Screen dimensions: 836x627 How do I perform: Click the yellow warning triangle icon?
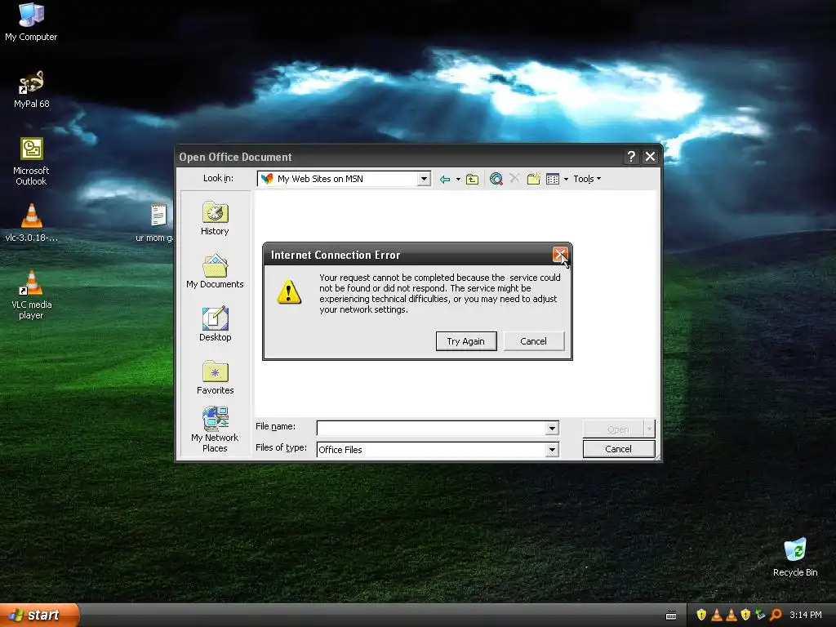[289, 291]
